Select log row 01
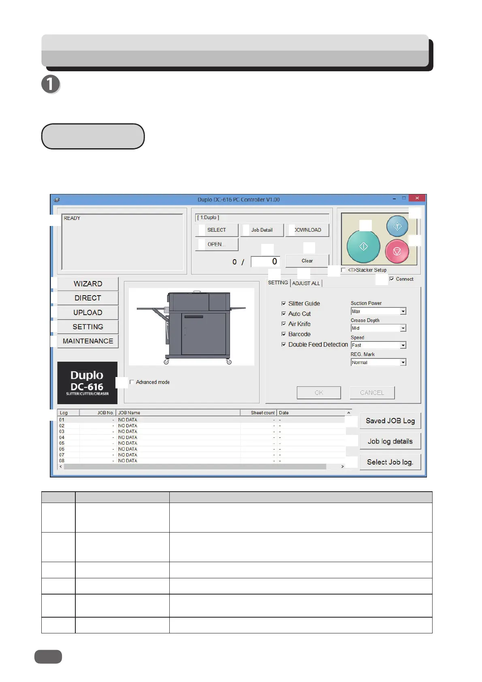This screenshot has height=682, width=482. coord(202,420)
